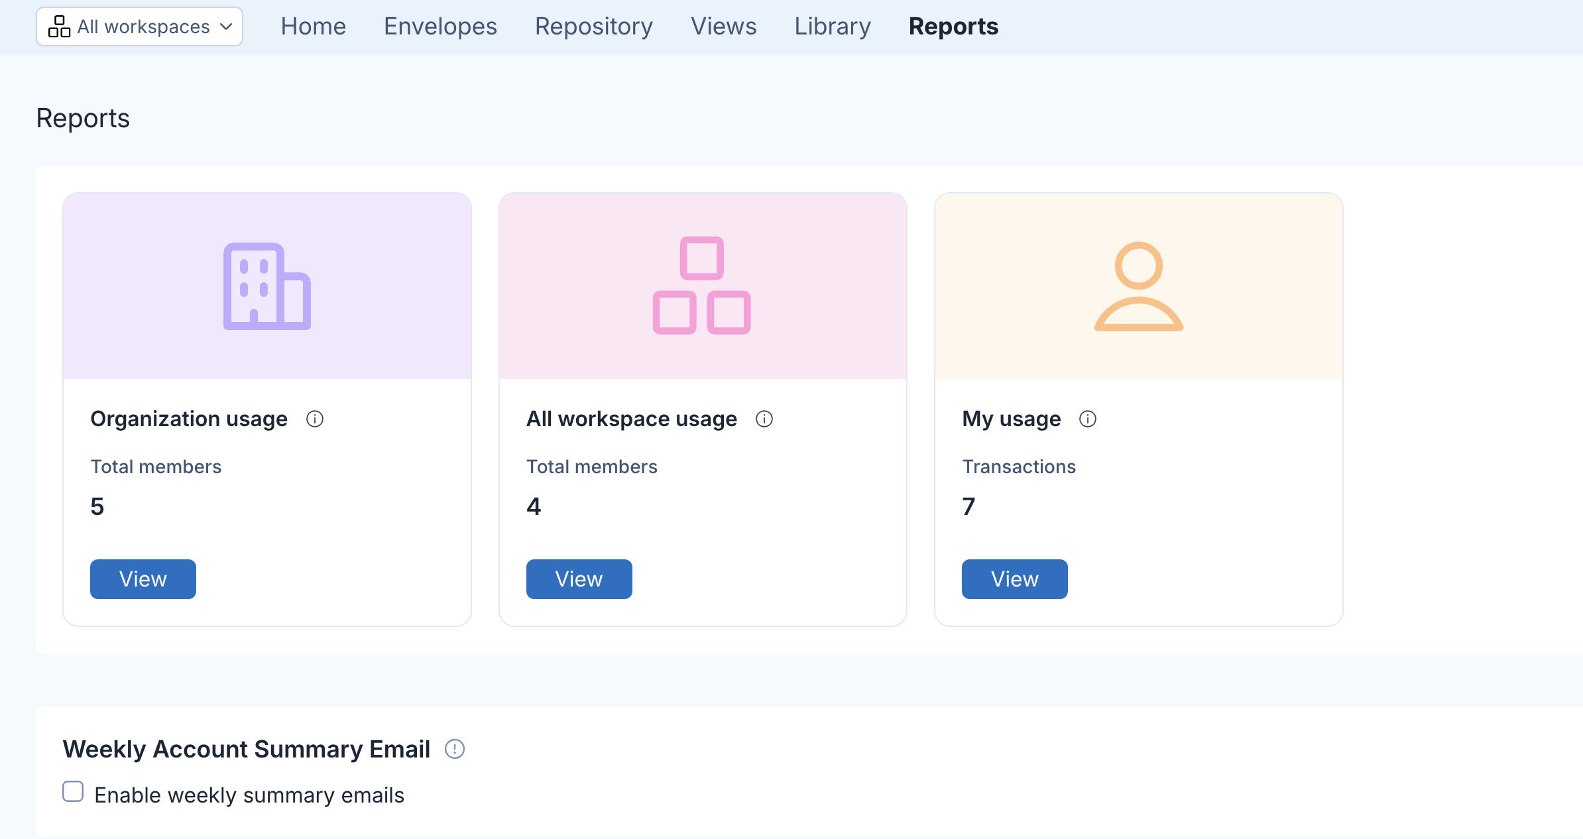Click the All workspace usage info icon
The width and height of the screenshot is (1583, 839).
764,419
